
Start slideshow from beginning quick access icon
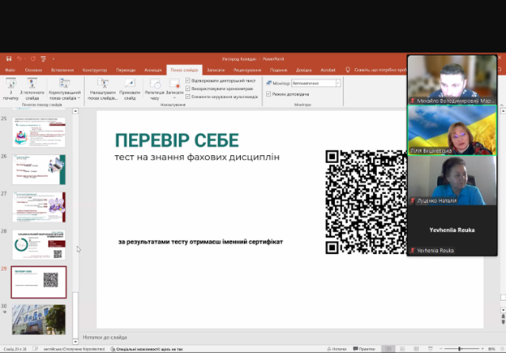pyautogui.click(x=43, y=58)
